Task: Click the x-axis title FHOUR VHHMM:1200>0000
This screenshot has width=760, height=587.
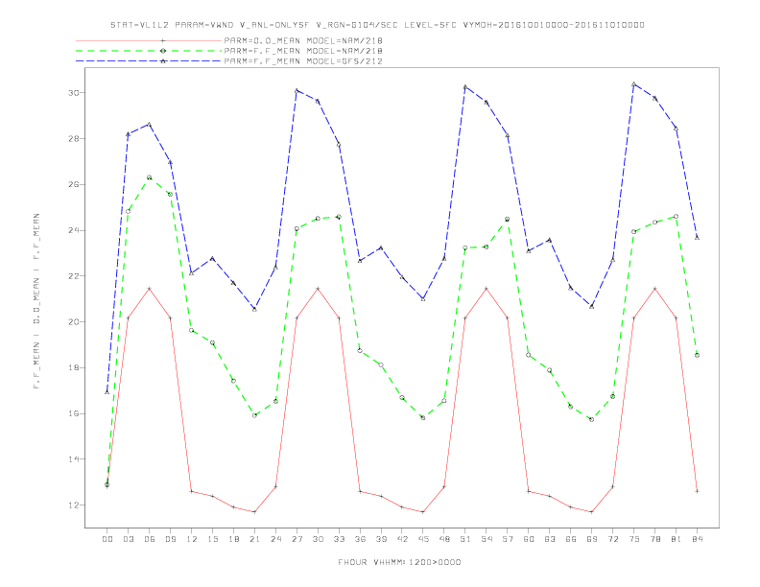Action: coord(399,562)
